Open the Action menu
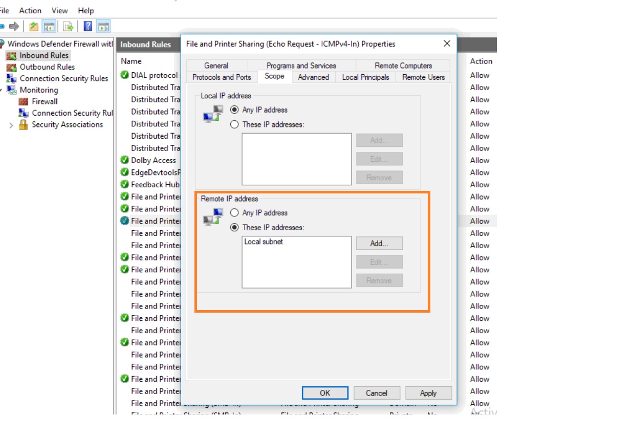The height and width of the screenshot is (437, 635). point(30,10)
